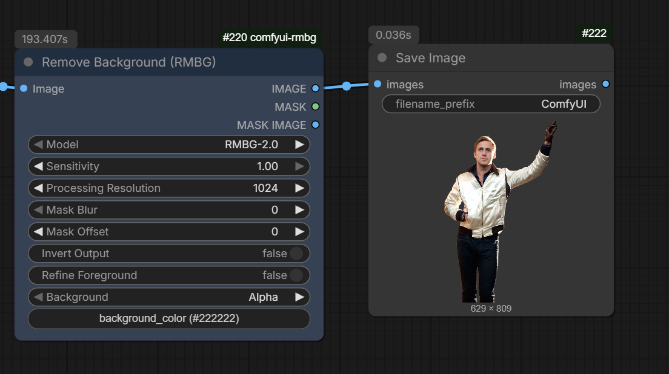669x374 pixels.
Task: Click the 629 × 809 image size text
Action: tap(491, 309)
